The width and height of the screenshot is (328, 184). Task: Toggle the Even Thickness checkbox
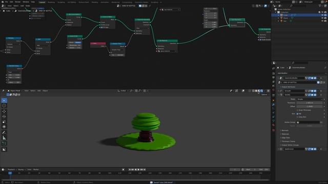(x=297, y=110)
